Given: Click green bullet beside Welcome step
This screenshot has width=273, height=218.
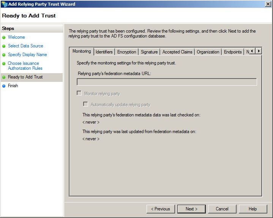Looking at the screenshot, I should pos(4,38).
